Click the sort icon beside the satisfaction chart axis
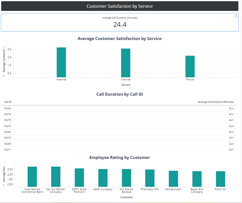The width and height of the screenshot is (242, 203). pyautogui.click(x=3, y=75)
